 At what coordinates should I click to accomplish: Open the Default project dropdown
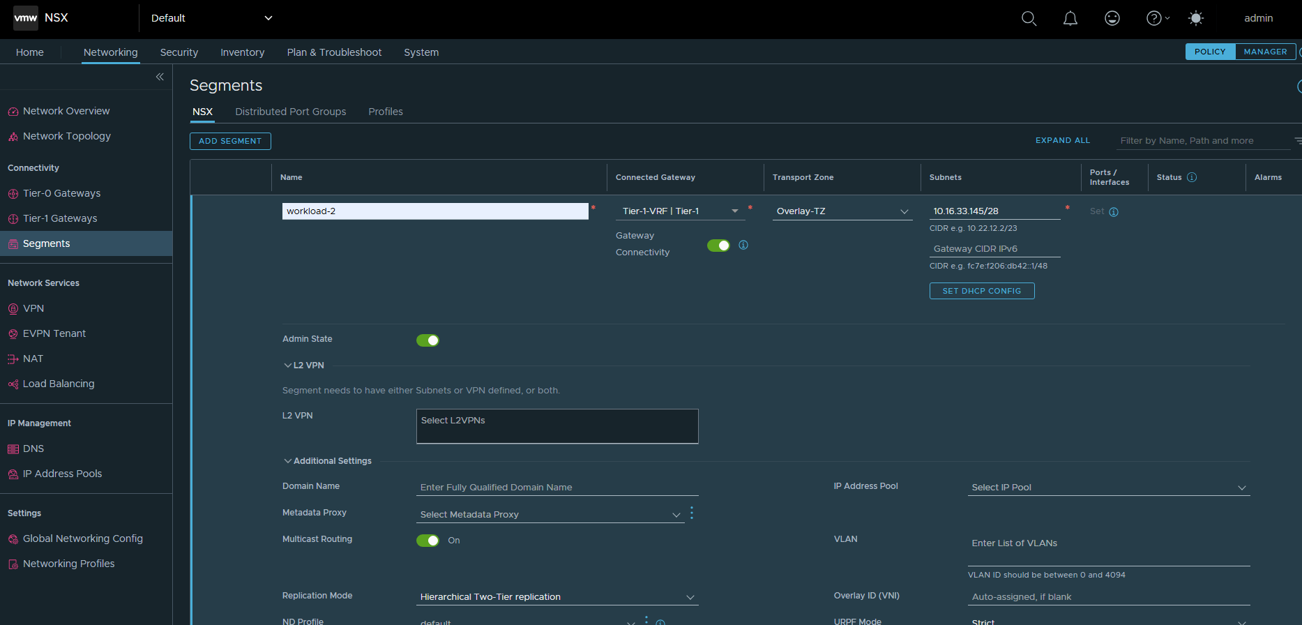[211, 18]
